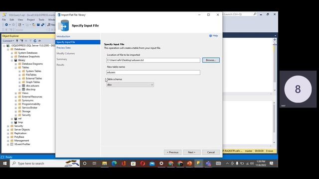Collapse the library database node

coord(12,60)
